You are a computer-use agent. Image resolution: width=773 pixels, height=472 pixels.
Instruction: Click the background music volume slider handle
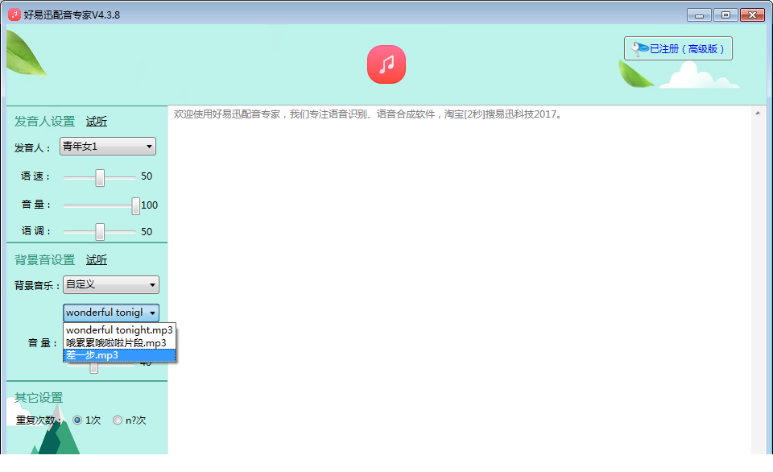pyautogui.click(x=93, y=366)
